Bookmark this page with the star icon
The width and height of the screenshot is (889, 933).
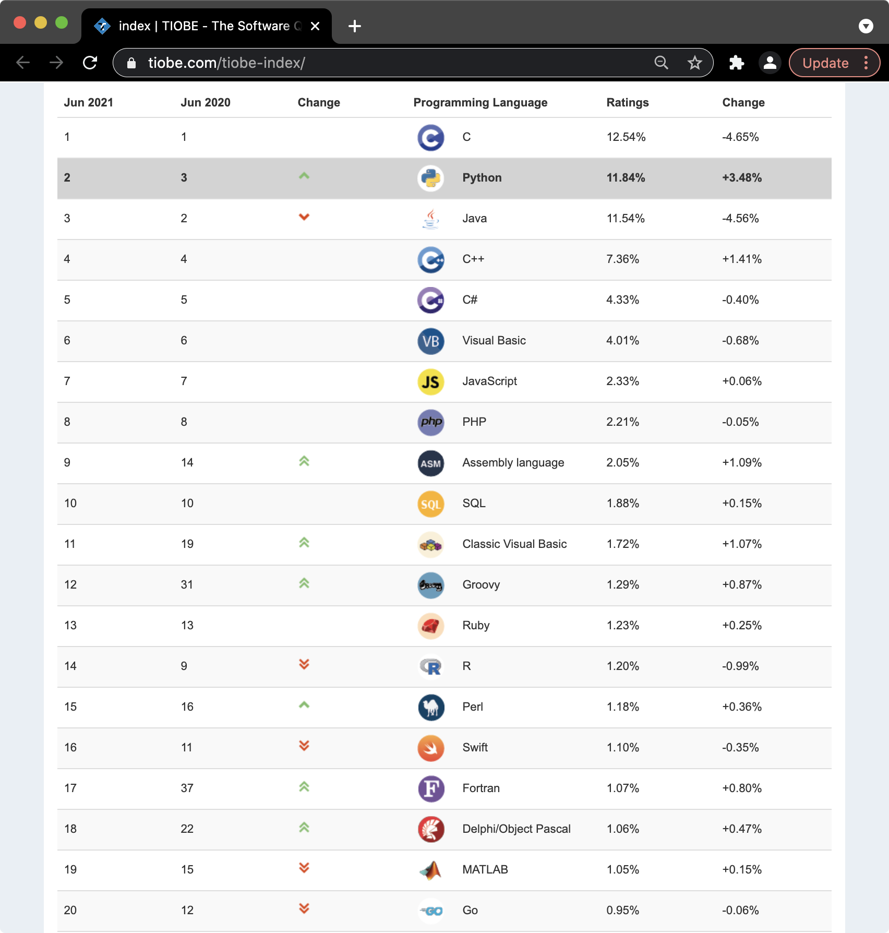(694, 63)
